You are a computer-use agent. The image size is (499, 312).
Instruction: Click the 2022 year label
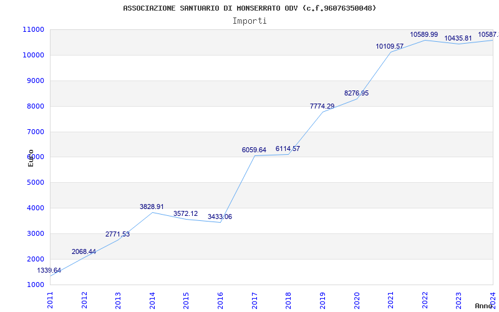click(x=425, y=300)
